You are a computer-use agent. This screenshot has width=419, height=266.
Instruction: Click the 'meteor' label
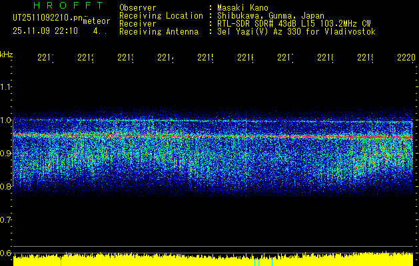coord(97,21)
